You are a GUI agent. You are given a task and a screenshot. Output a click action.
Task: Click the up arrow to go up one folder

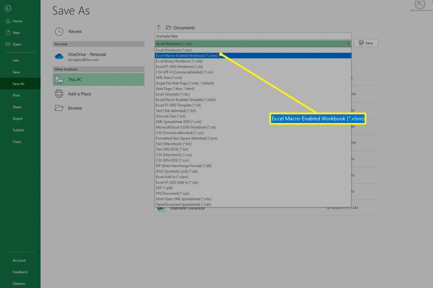click(x=159, y=28)
